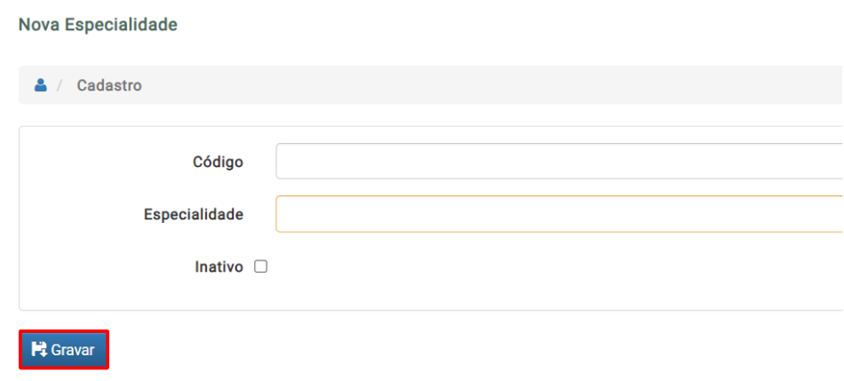Save the form with Gravar button
844x381 pixels.
tap(64, 350)
